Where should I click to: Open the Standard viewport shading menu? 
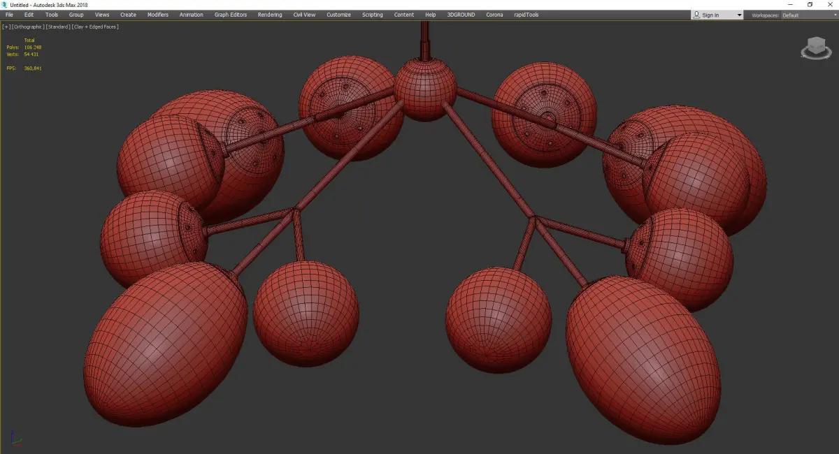coord(57,27)
